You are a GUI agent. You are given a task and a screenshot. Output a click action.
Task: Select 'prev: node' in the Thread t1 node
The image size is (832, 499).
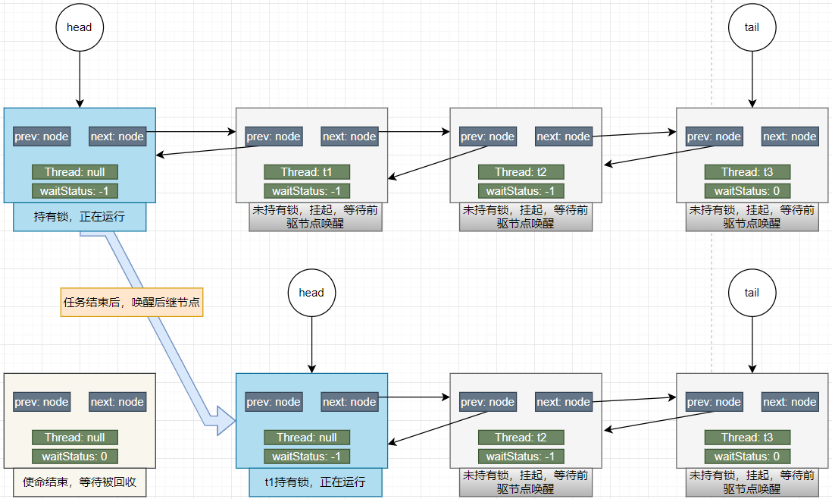pos(274,137)
